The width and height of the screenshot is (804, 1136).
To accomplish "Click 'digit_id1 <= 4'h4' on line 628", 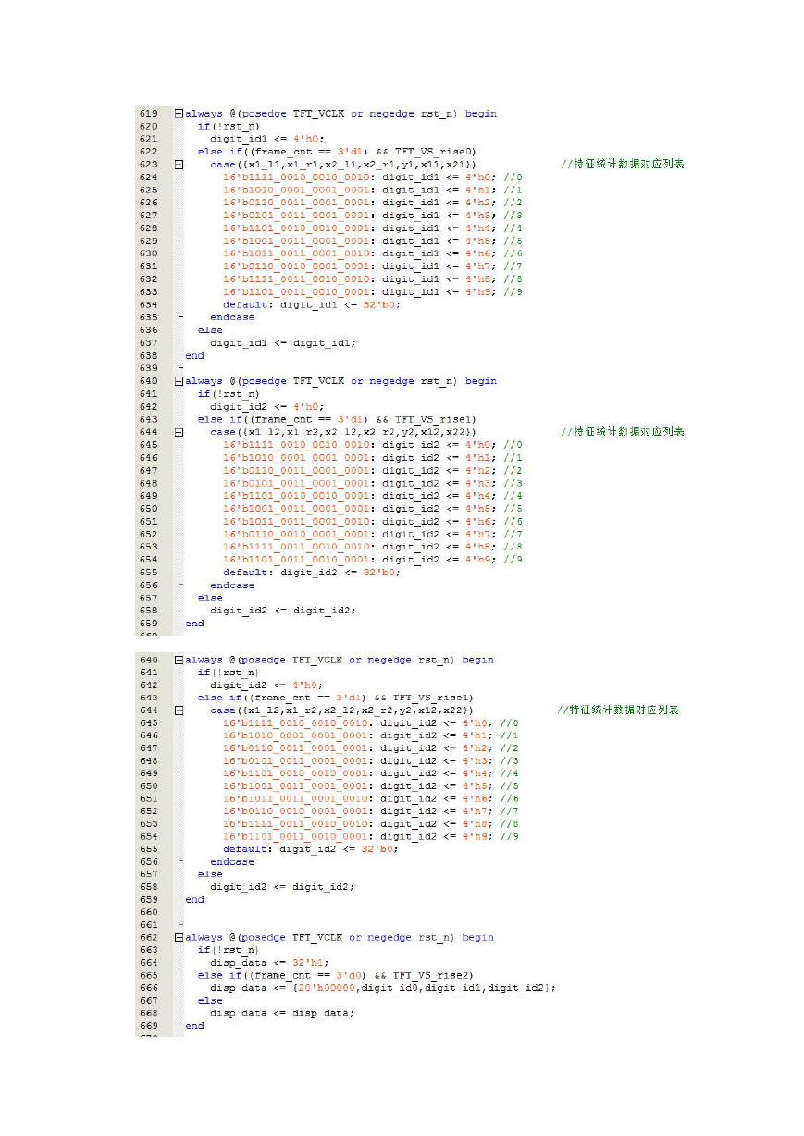I will pyautogui.click(x=439, y=228).
